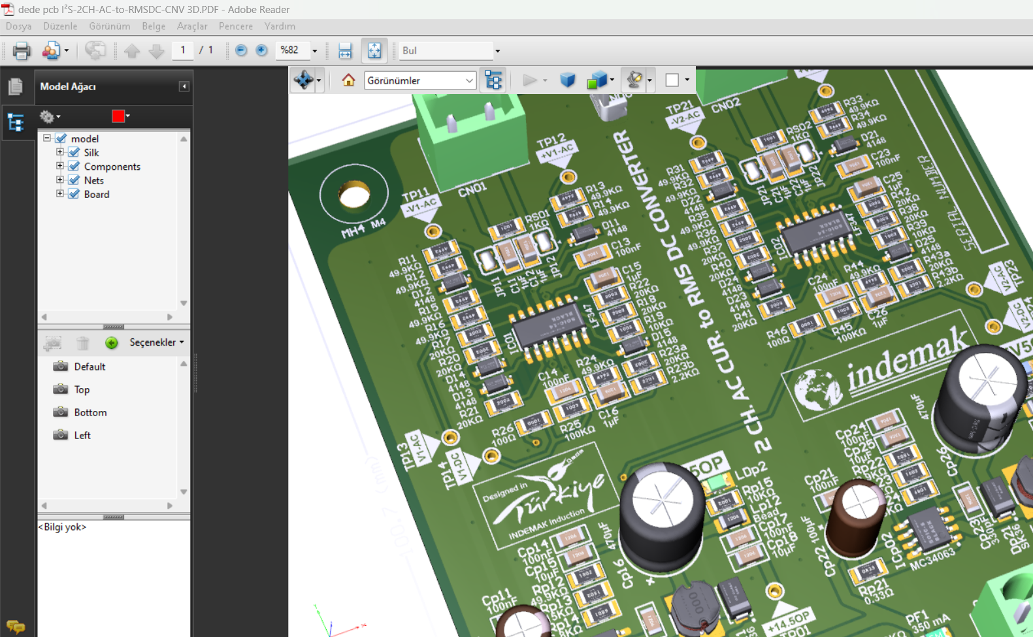Click the zoom in plus button
This screenshot has width=1033, height=637.
[x=261, y=50]
